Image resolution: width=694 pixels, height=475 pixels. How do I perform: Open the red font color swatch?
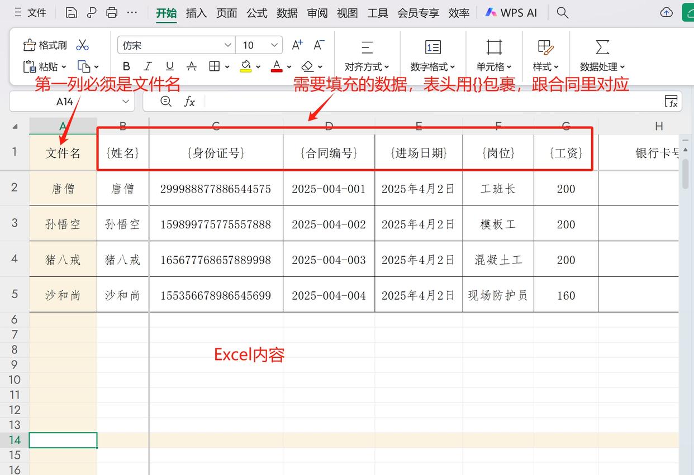point(277,66)
